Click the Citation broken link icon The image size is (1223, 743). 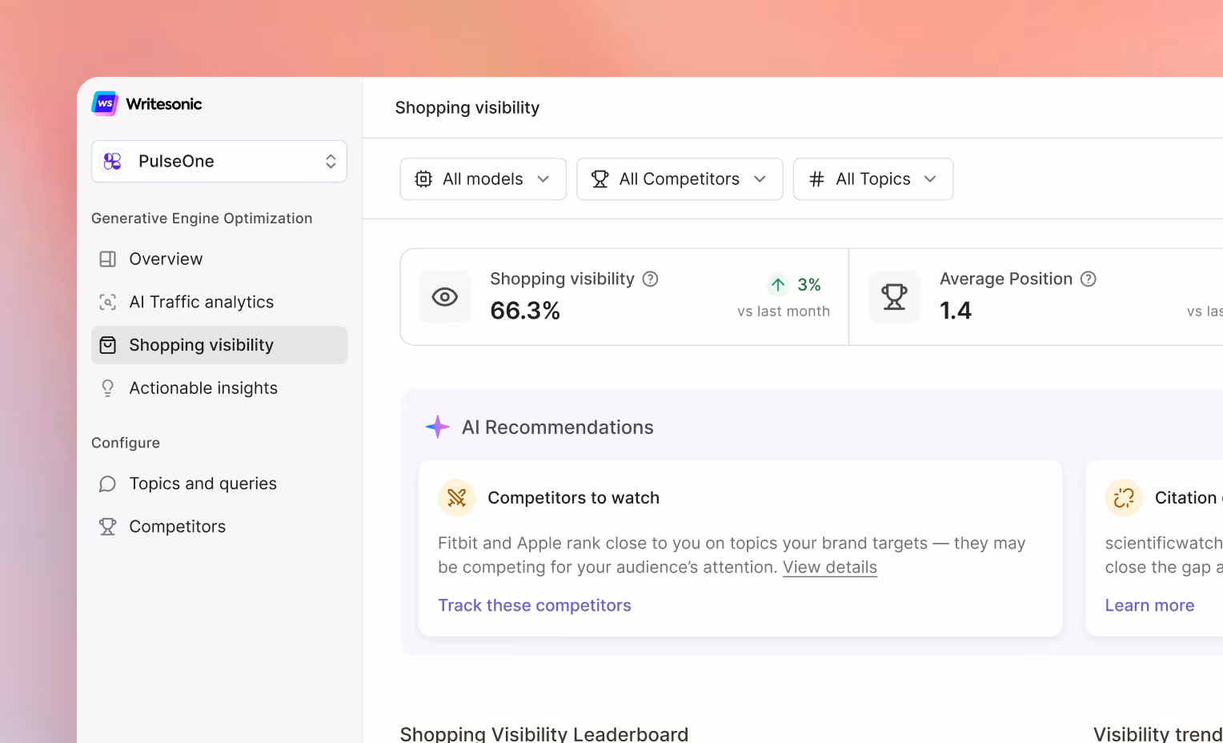1124,498
